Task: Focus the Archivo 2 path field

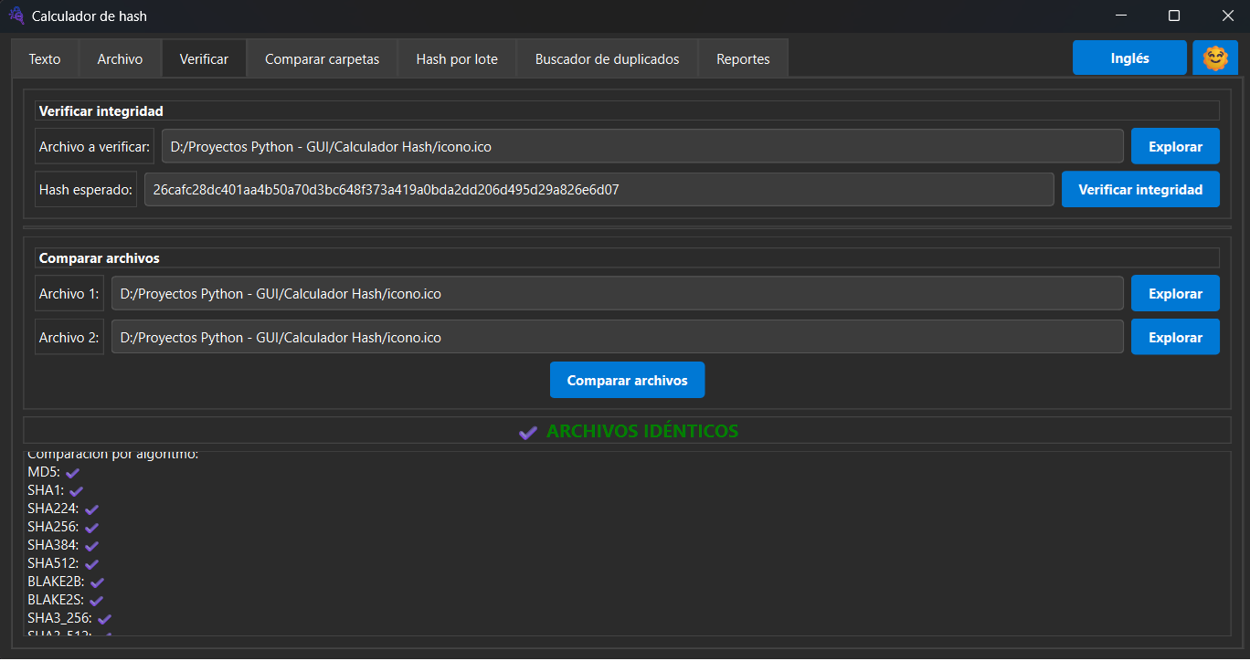Action: pos(617,338)
